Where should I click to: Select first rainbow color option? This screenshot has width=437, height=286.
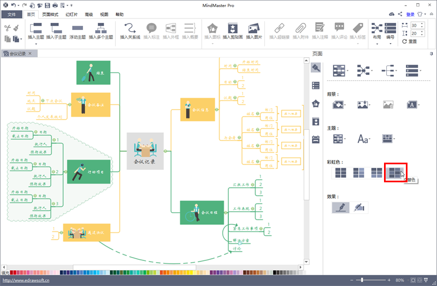pyautogui.click(x=340, y=172)
